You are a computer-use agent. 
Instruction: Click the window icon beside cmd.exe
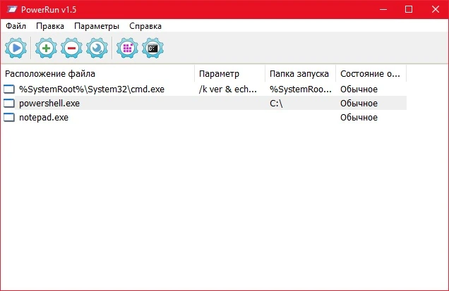pyautogui.click(x=9, y=89)
